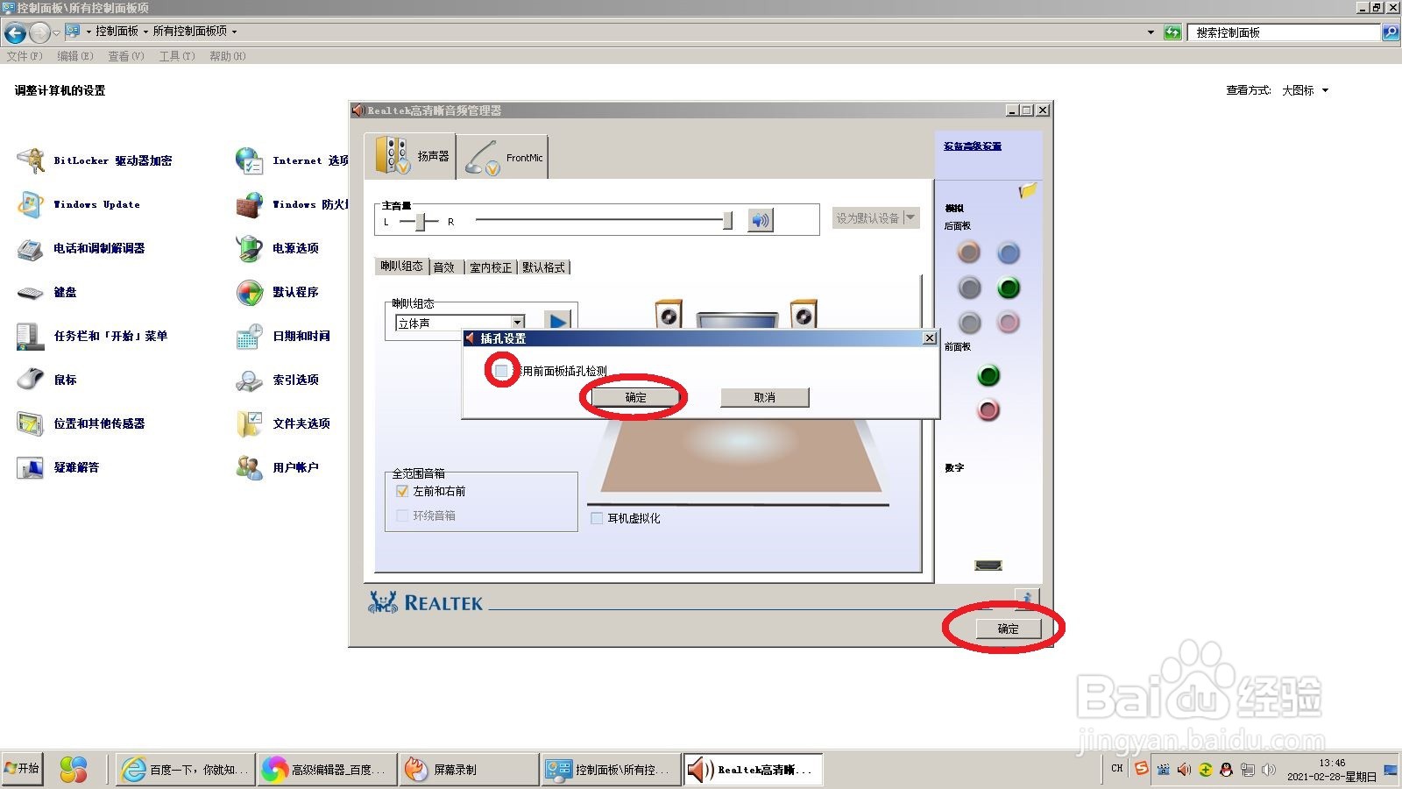
Task: Open 日期和时间 item
Action: pyautogui.click(x=283, y=336)
